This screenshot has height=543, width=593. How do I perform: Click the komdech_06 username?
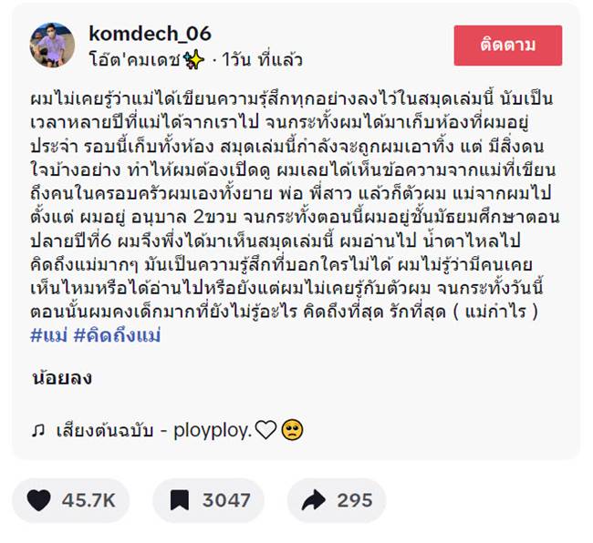coord(150,34)
